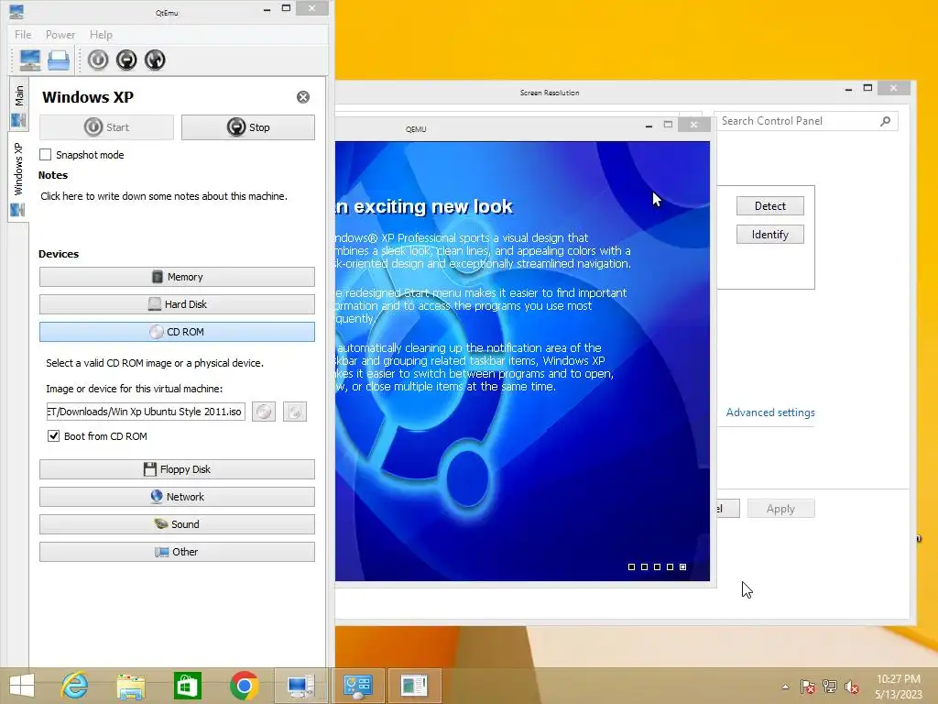Expand the Sound device section
The height and width of the screenshot is (704, 938).
coord(177,524)
